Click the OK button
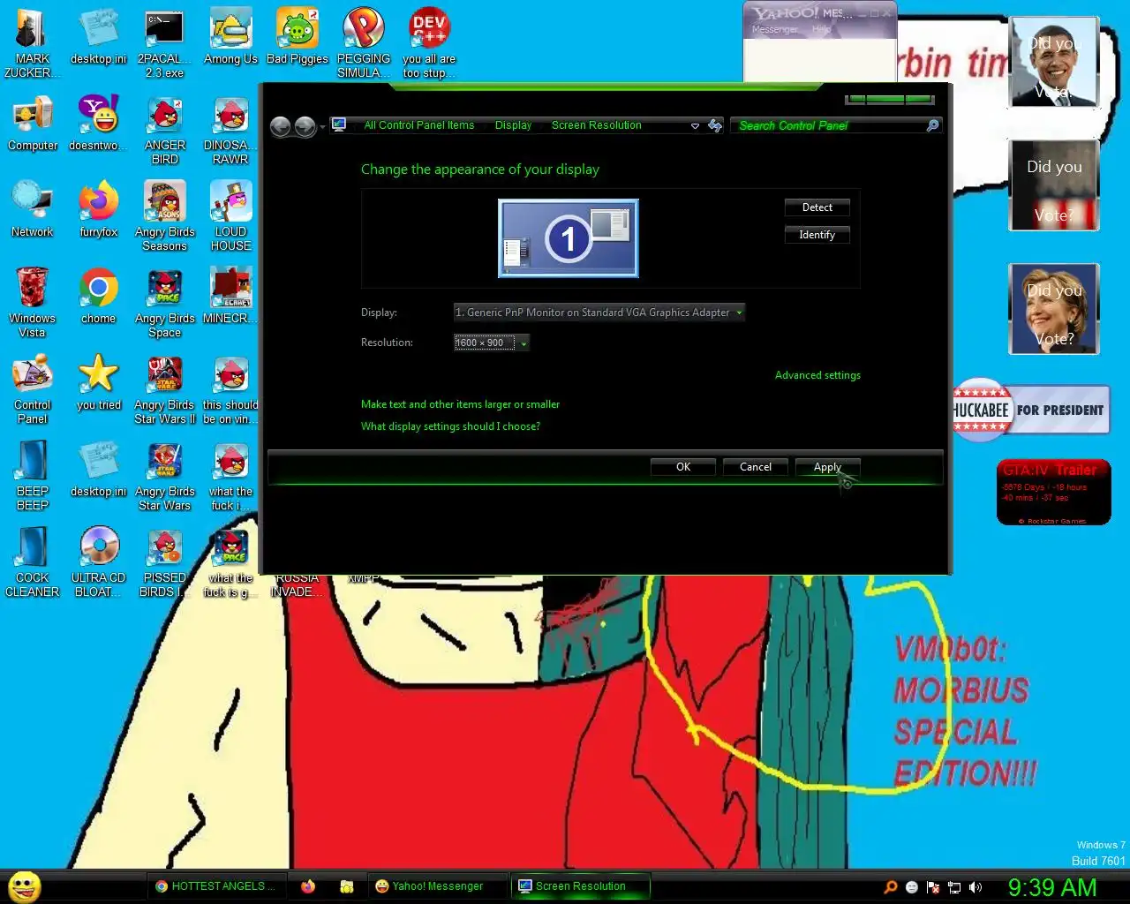This screenshot has height=904, width=1130. (x=683, y=467)
